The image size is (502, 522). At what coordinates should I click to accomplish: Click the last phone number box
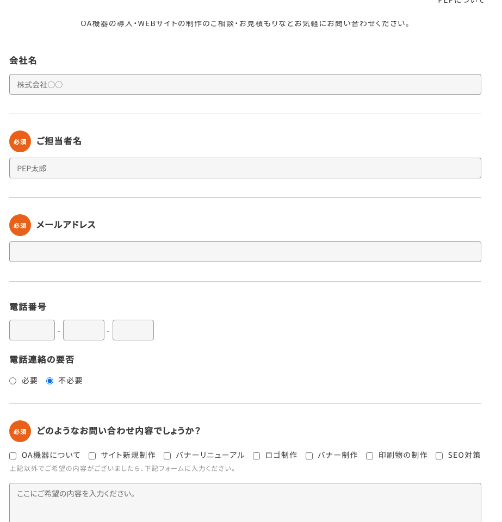click(133, 330)
